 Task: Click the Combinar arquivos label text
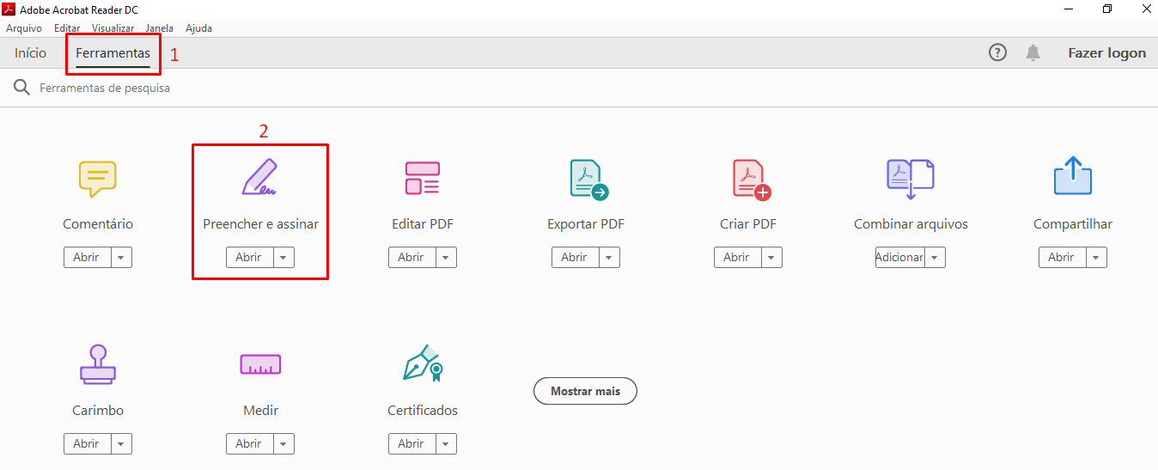pos(911,224)
